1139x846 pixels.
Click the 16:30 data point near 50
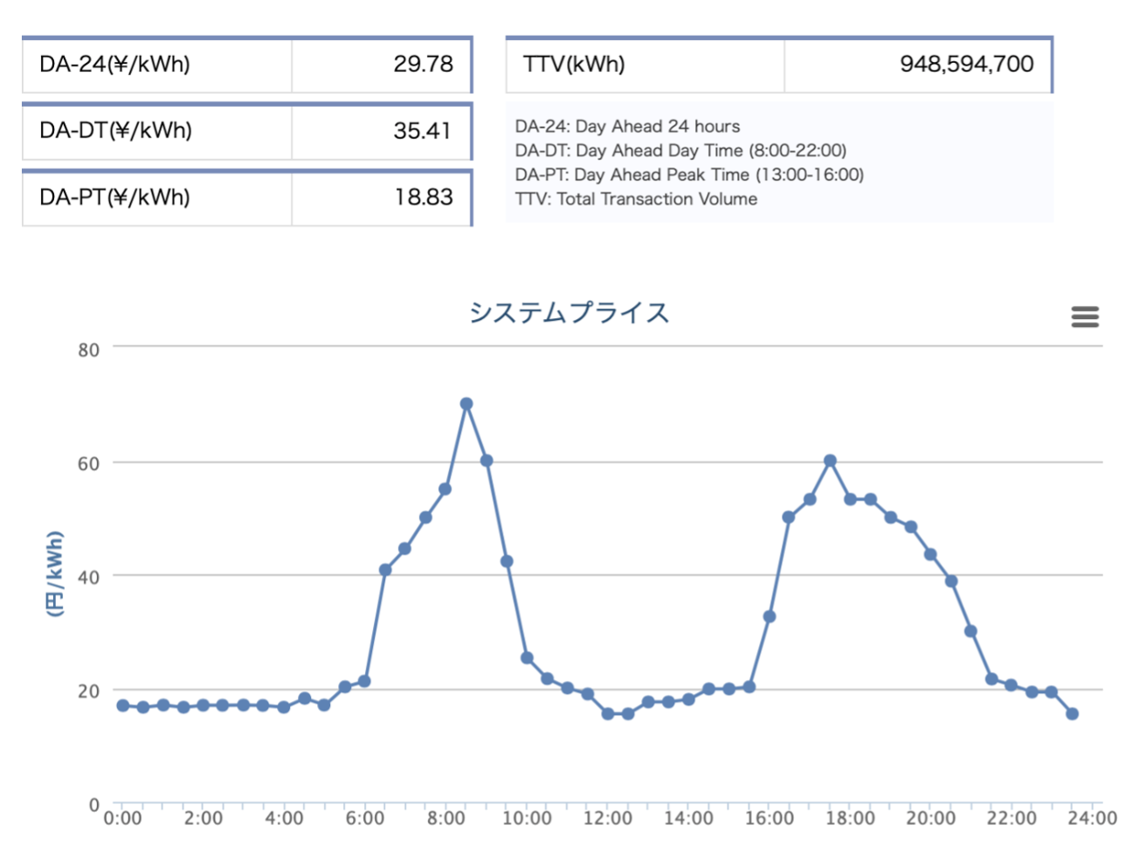tap(789, 517)
